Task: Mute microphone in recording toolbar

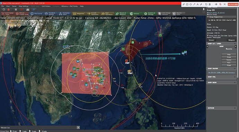Action: tap(220, 4)
